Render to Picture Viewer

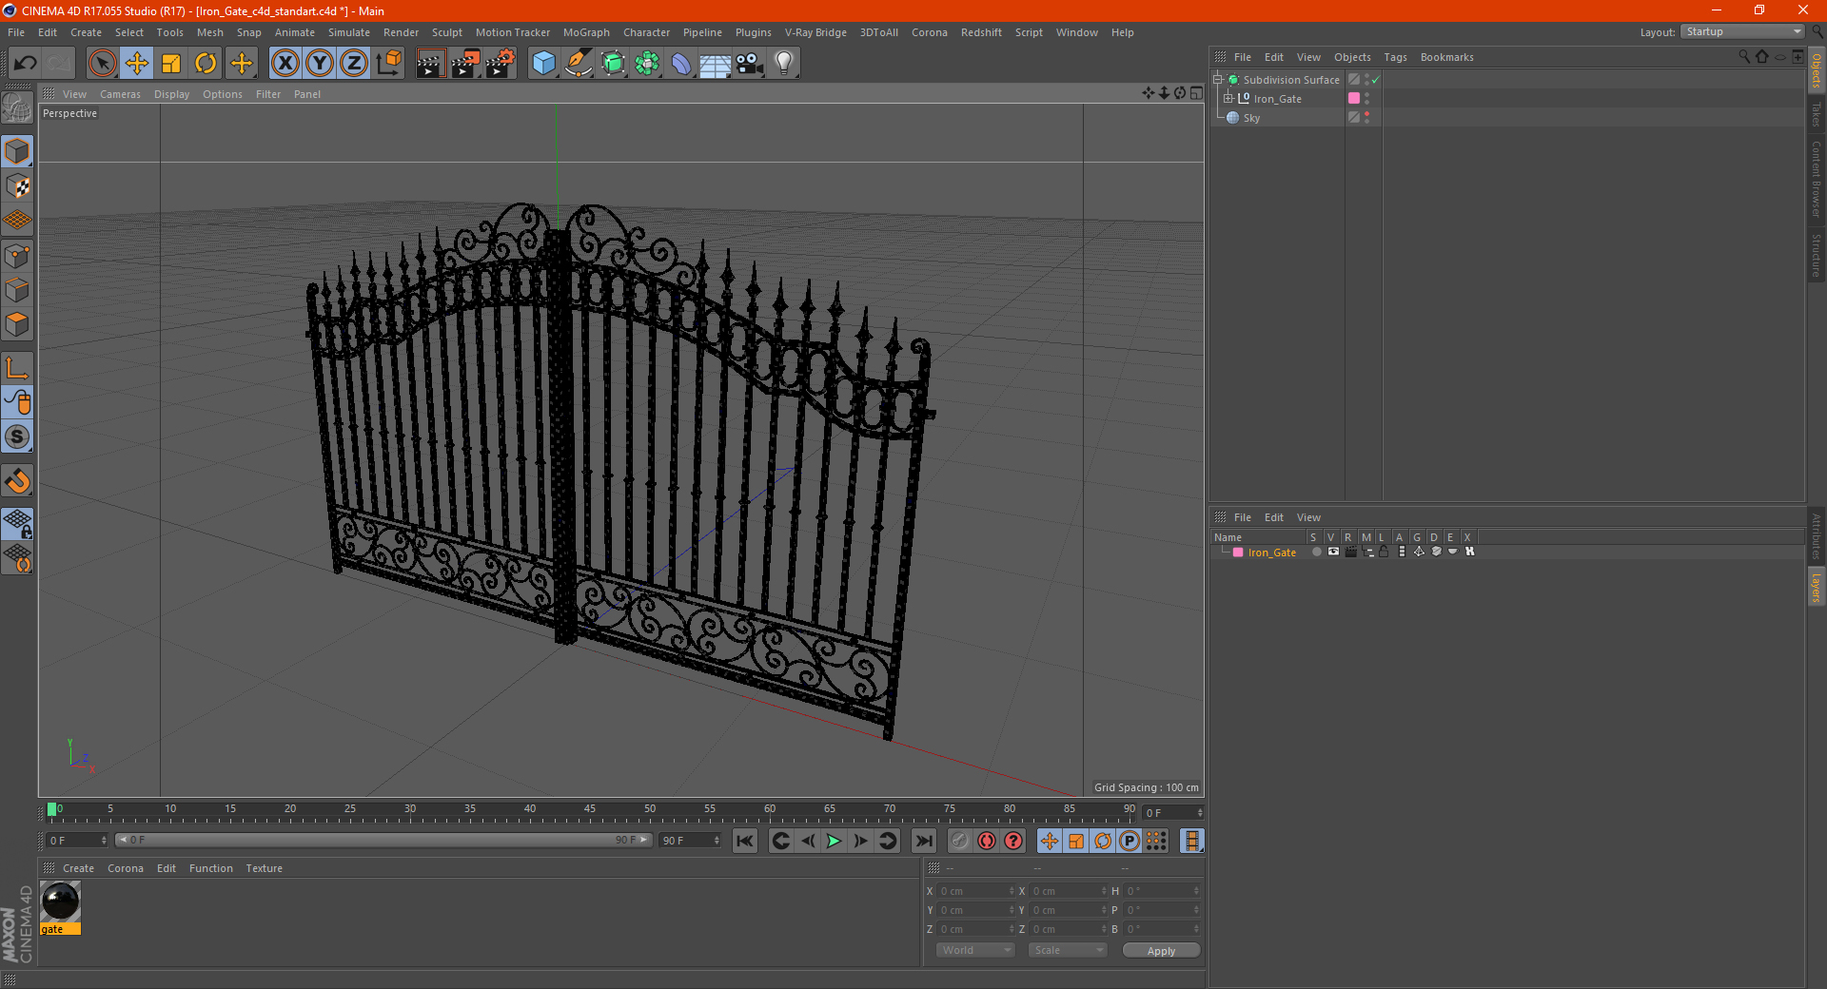465,64
